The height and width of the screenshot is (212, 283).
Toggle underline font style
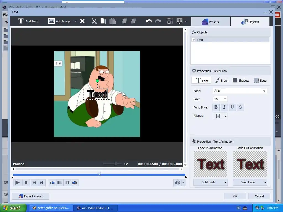tap(232, 107)
